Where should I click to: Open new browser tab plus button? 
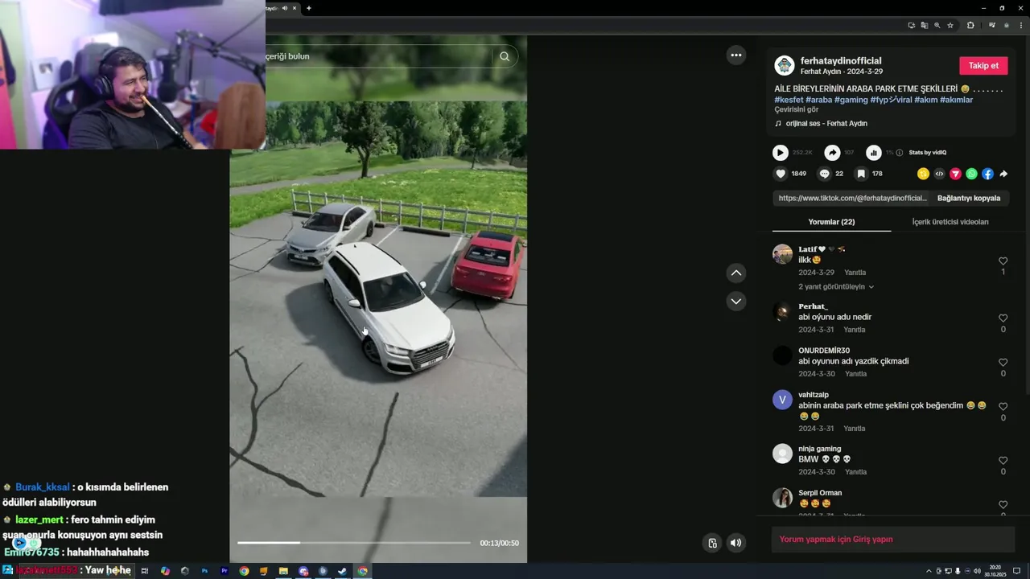(x=308, y=8)
